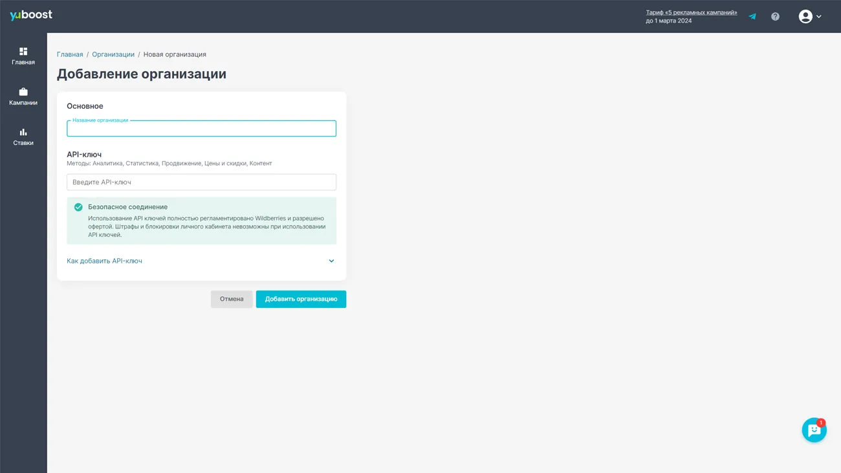Open Главная dashboard icon in sidebar
Viewport: 841px width, 473px height.
coord(23,52)
